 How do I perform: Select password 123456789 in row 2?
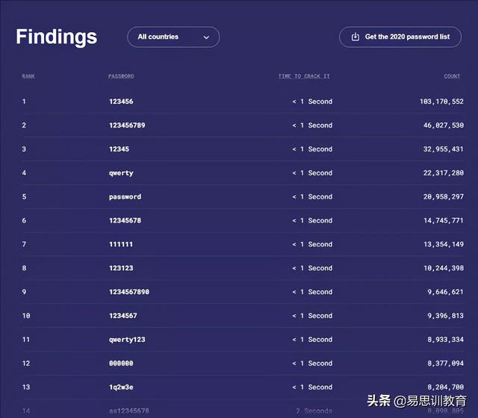point(127,125)
